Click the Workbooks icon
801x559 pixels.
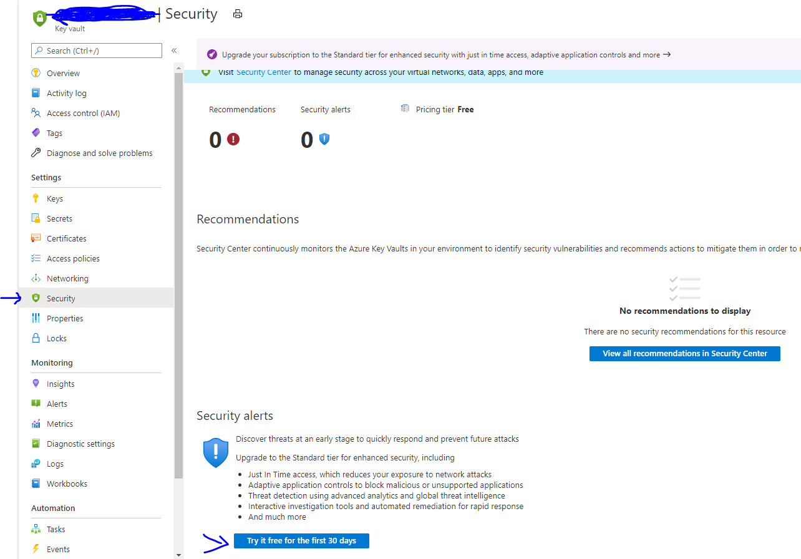[36, 484]
